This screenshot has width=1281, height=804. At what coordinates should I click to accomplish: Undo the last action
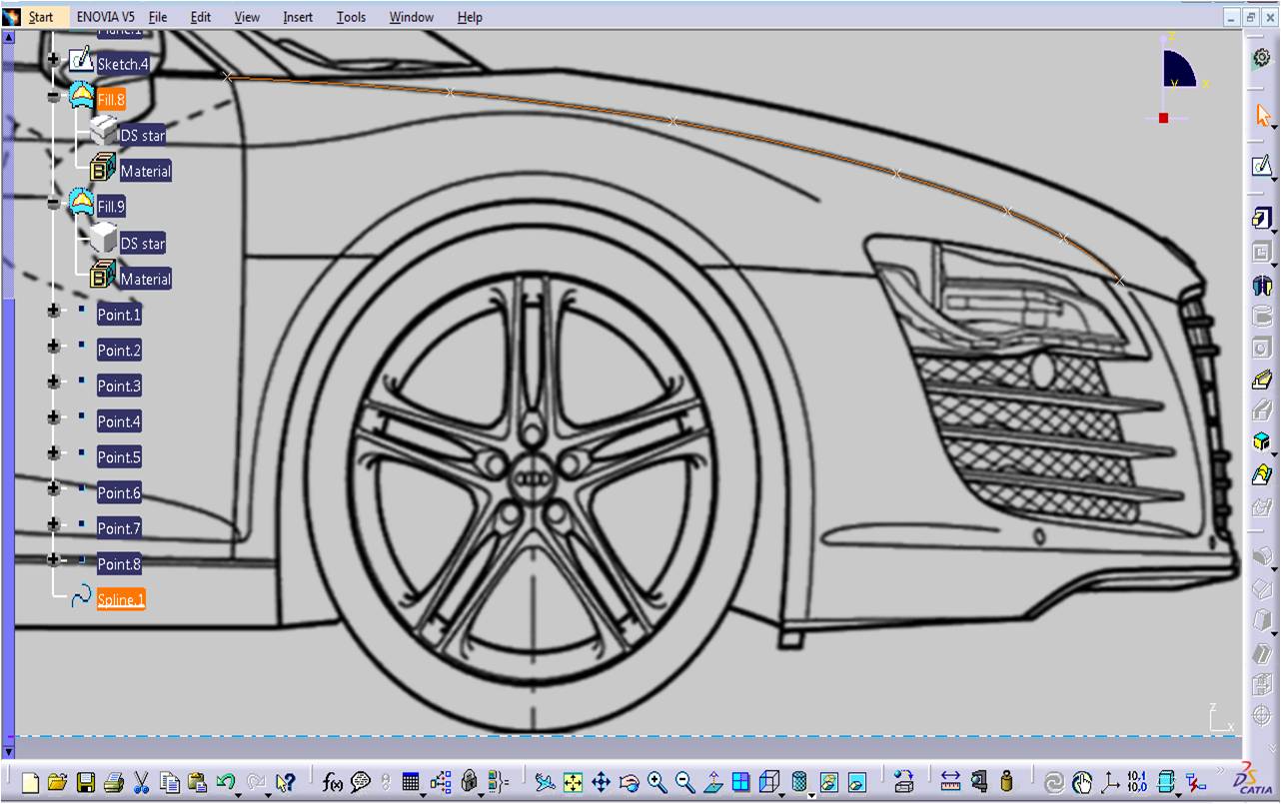pos(226,781)
